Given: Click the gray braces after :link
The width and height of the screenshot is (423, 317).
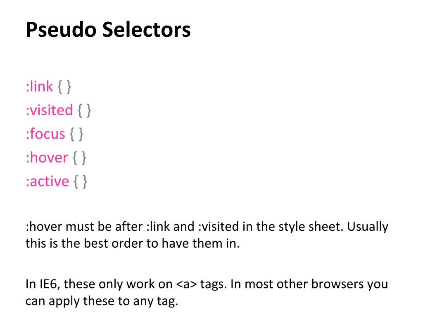Looking at the screenshot, I should 64,87.
